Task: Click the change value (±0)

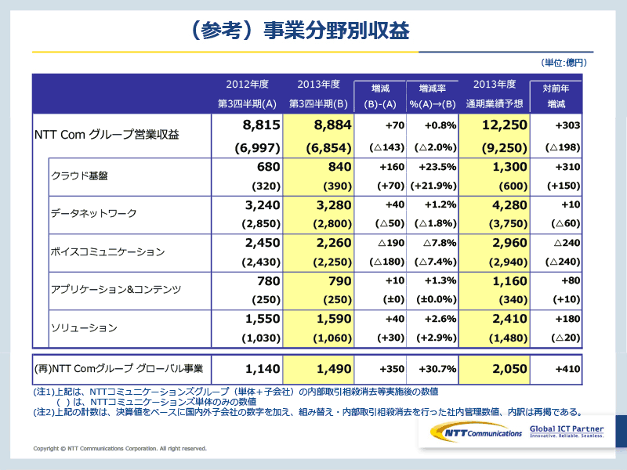Action: point(393,299)
